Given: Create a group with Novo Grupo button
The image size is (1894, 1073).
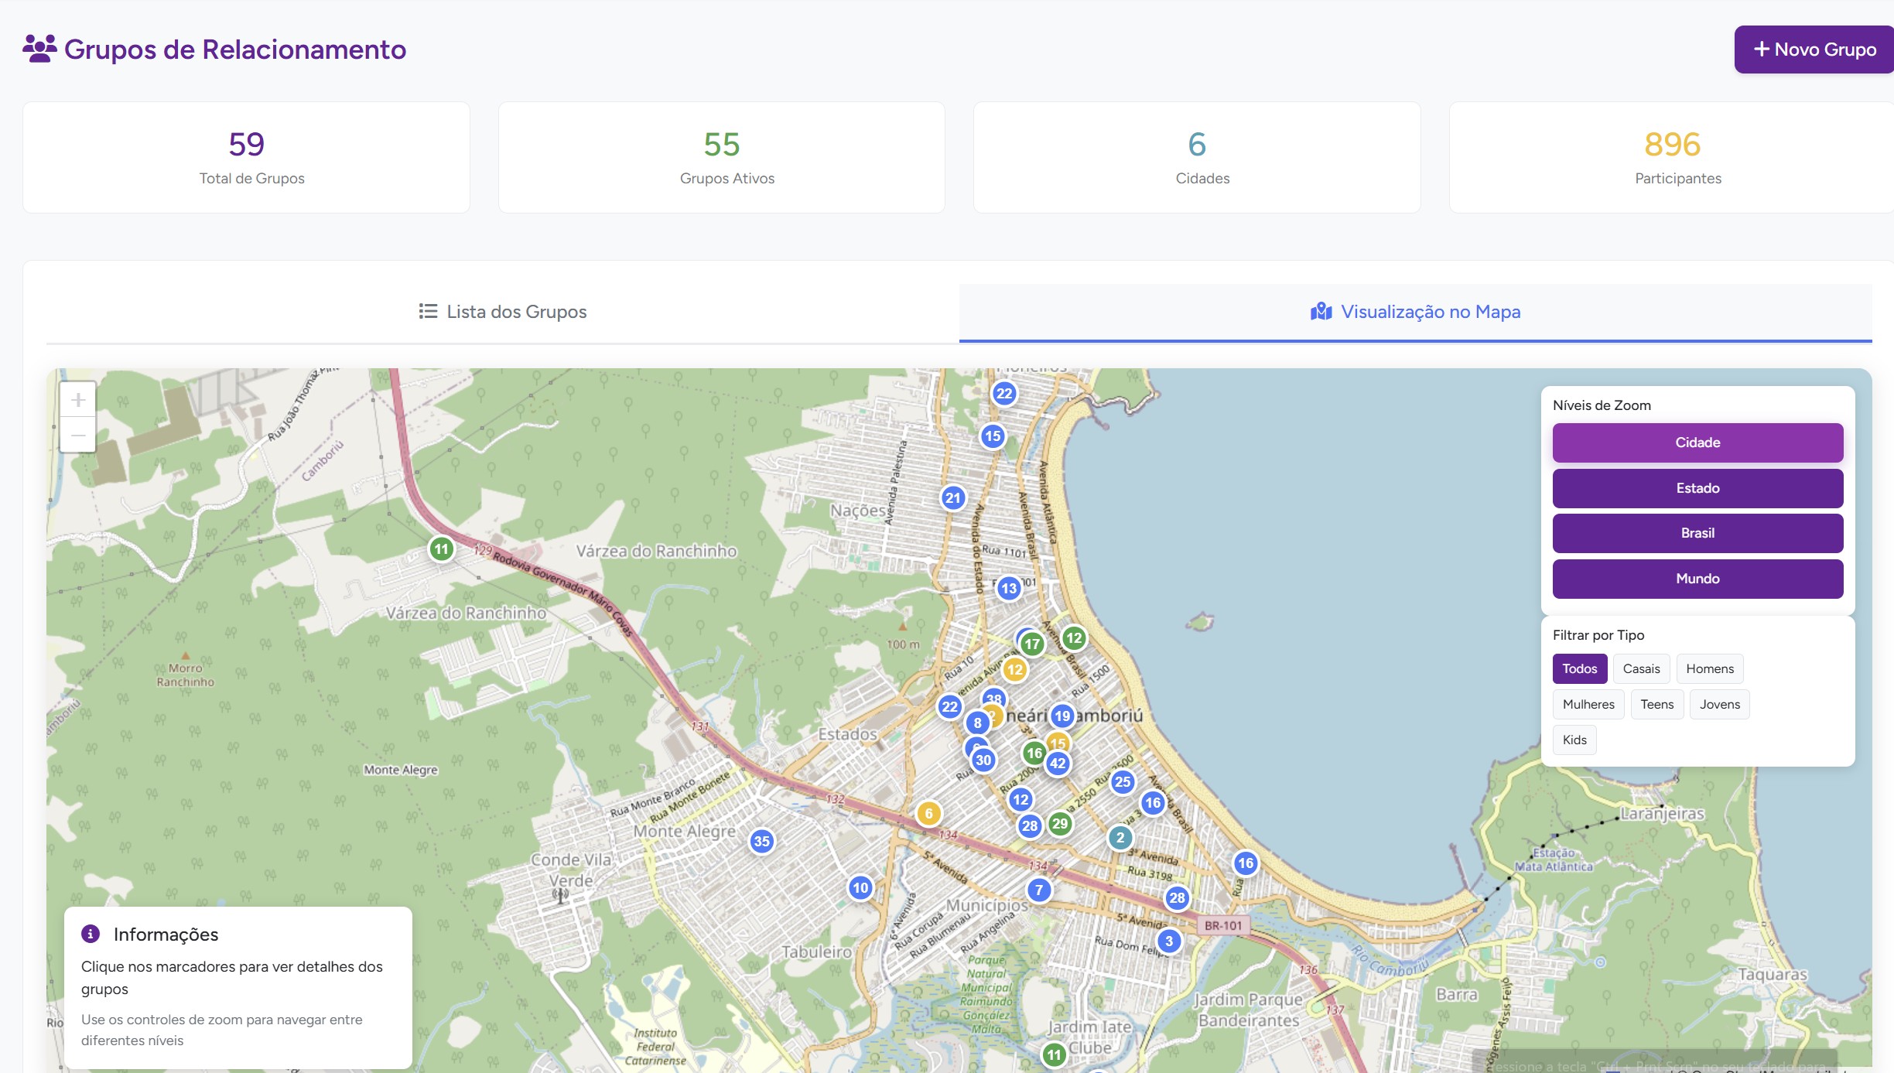Looking at the screenshot, I should (1814, 50).
